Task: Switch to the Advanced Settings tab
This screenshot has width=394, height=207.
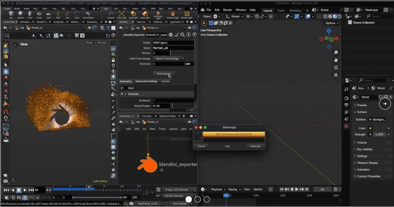Action: [146, 81]
